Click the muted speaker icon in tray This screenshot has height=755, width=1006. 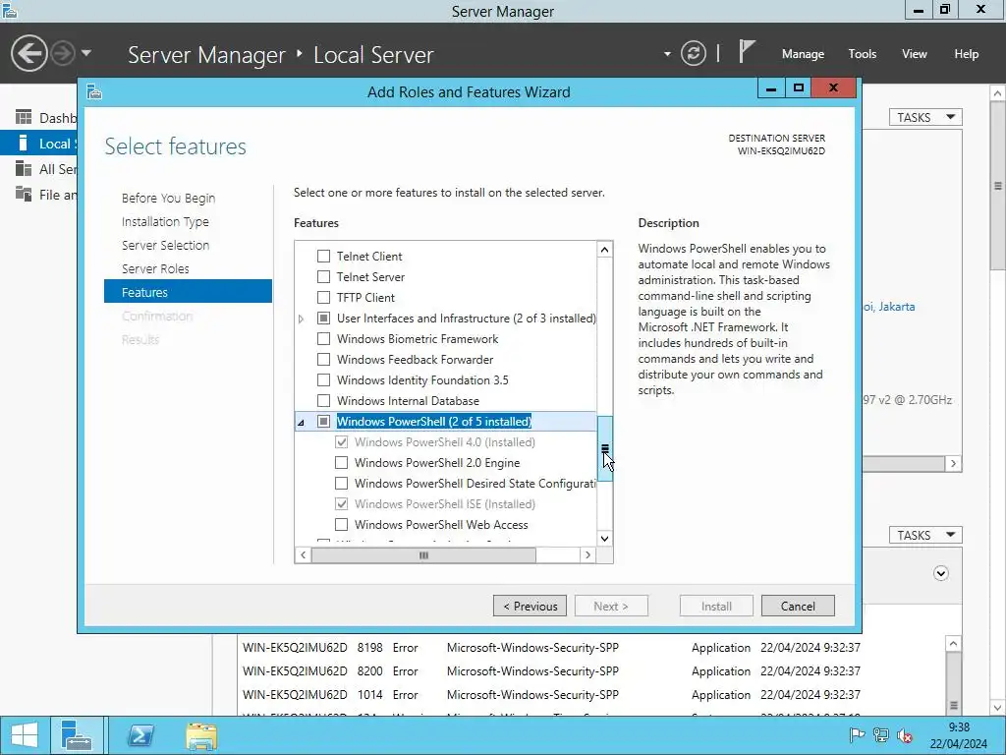tap(905, 735)
